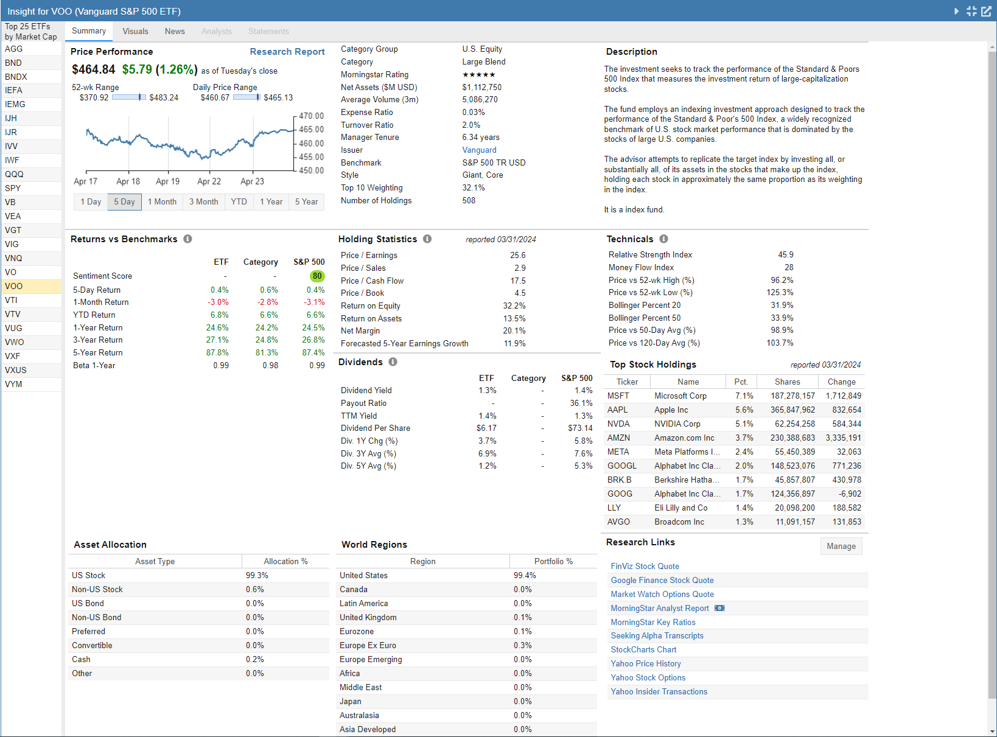Click info icon next to Returns vs Benchmarks

click(187, 239)
